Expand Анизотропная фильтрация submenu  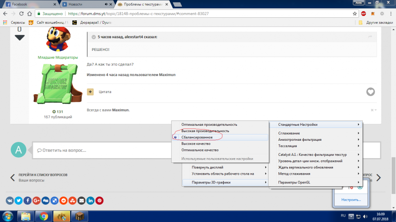[x=299, y=140]
